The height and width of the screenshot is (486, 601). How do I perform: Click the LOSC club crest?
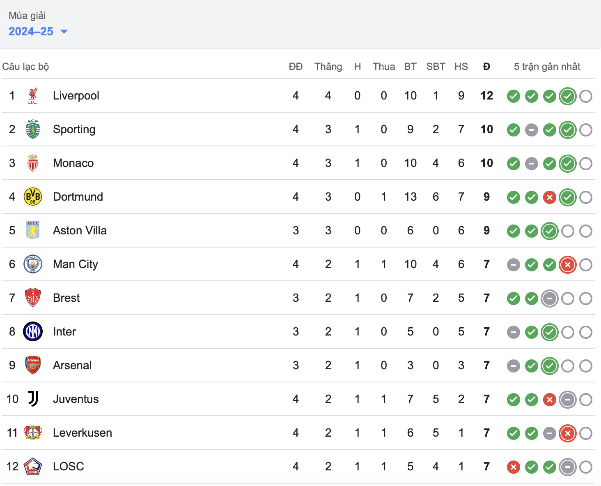pos(33,467)
